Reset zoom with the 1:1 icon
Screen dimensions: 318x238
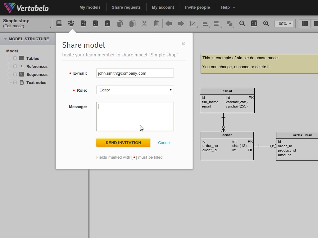point(254,24)
